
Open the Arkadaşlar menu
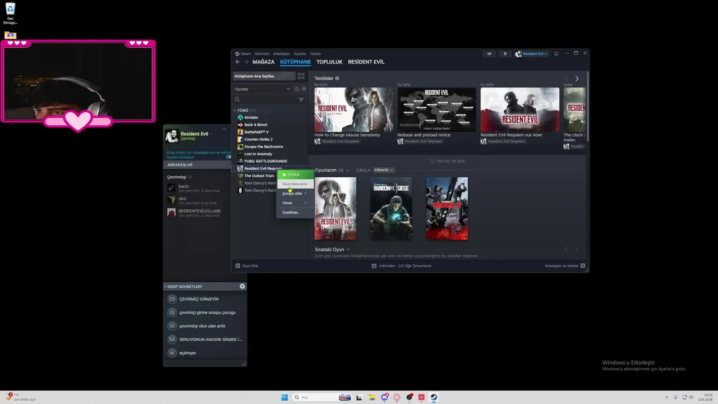pyautogui.click(x=282, y=54)
